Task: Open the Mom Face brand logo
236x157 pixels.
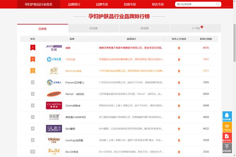Action: pyautogui.click(x=54, y=71)
